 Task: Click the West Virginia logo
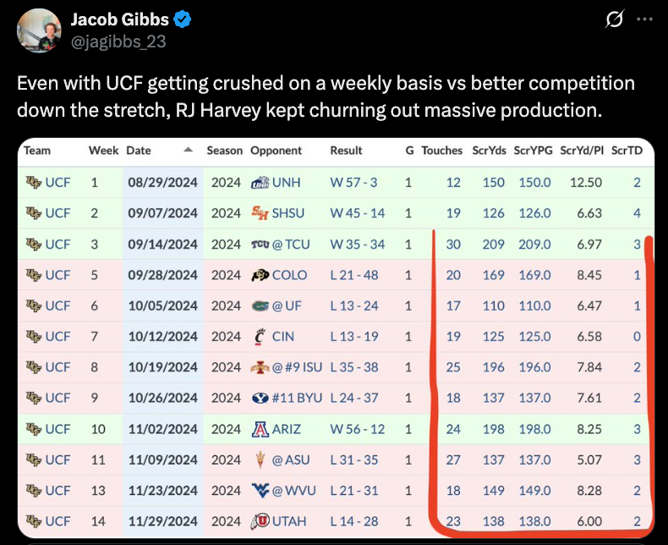click(260, 491)
